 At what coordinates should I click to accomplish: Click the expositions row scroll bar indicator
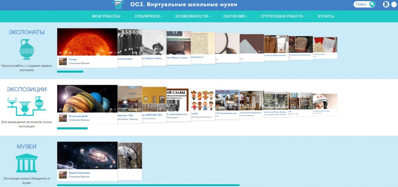pos(72,128)
